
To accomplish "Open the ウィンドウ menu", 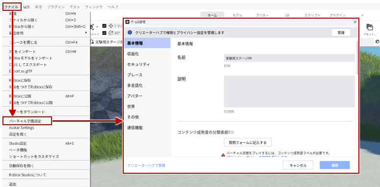I will [x=94, y=7].
